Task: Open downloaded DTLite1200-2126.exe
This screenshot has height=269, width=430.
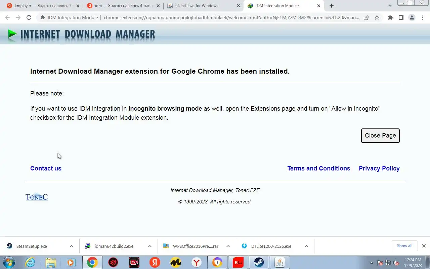Action: point(271,246)
